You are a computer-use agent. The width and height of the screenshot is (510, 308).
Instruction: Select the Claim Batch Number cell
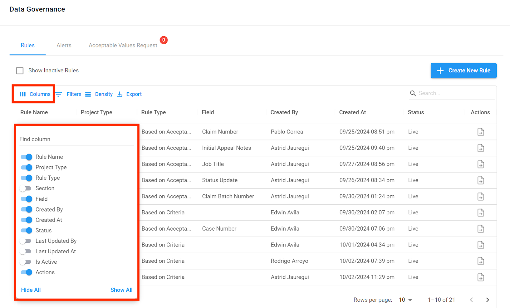point(228,197)
